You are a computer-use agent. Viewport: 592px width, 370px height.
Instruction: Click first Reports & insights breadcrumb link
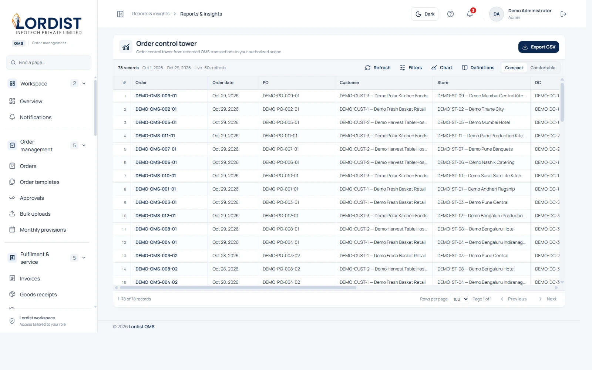151,14
